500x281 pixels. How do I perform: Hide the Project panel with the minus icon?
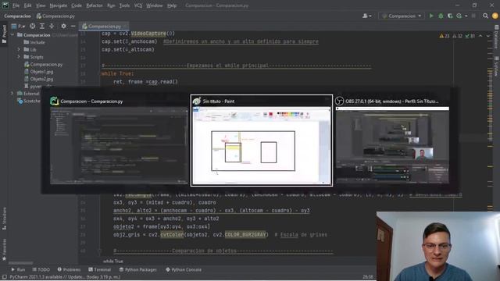click(x=73, y=26)
